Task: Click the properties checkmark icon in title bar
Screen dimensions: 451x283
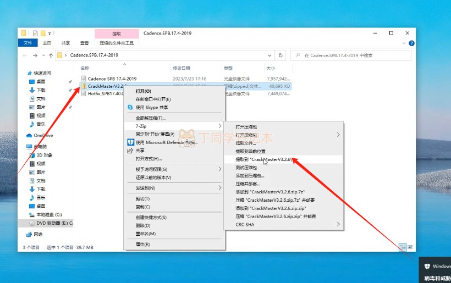Action: click(x=35, y=34)
